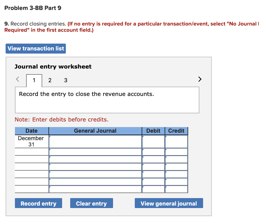259x223 pixels.
Task: Switch to journal entry tab 3
Action: click(x=66, y=80)
